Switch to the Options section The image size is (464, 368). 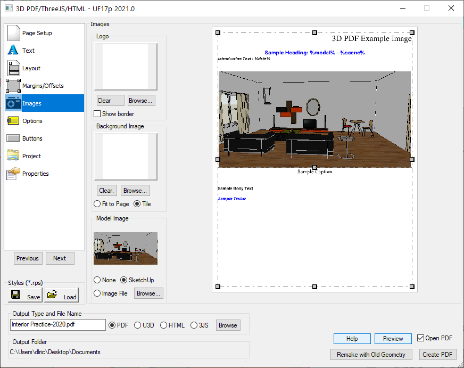13,120
